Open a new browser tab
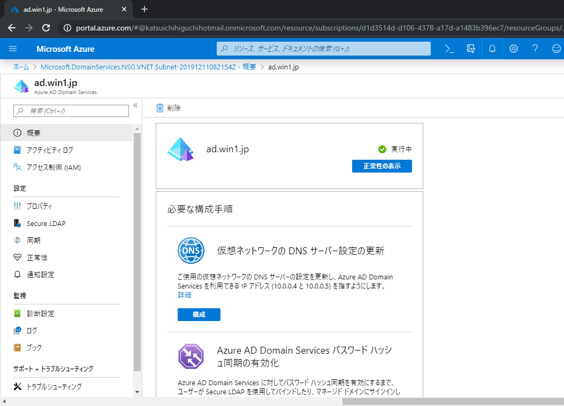 (x=144, y=9)
